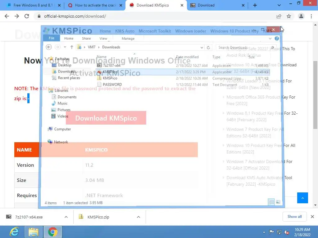Viewport: 318px width, 238px height.
Task: Select Network in navigation pane
Action: (x=61, y=142)
